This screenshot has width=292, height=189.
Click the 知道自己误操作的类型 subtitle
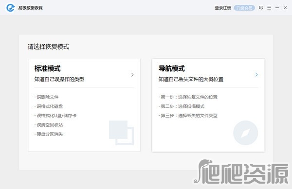(x=59, y=79)
